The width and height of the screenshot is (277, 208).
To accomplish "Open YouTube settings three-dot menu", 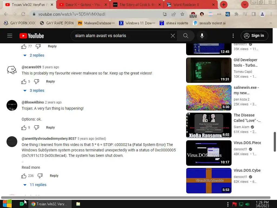I will (x=233, y=36).
